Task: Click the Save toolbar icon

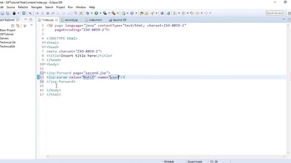Action: [x=2, y=13]
